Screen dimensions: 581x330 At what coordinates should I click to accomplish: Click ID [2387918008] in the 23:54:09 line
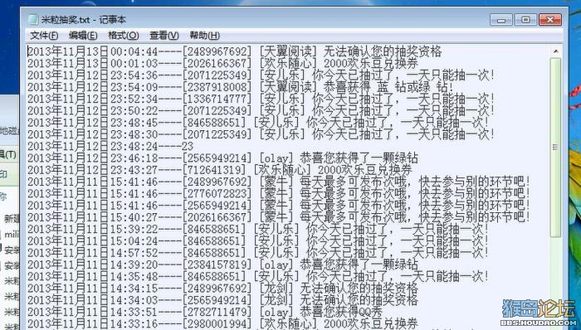217,87
